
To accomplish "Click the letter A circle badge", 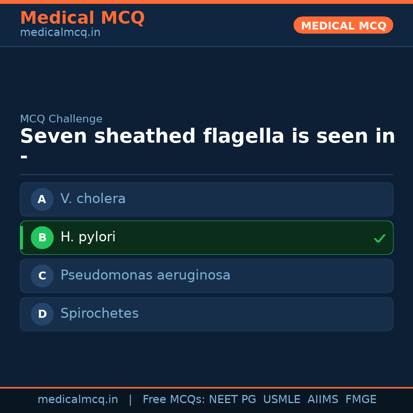I will click(x=42, y=199).
